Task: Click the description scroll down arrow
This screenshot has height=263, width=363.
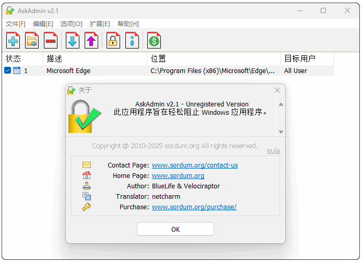Action: coord(281,132)
